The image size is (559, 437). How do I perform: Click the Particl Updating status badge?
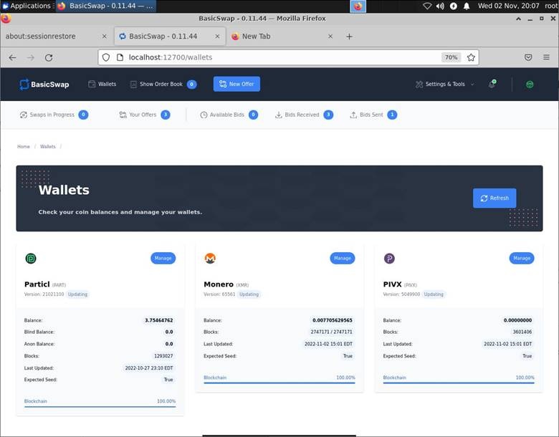pyautogui.click(x=77, y=294)
